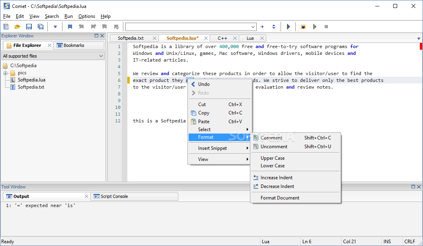Click Format Document in the submenu

295,198
